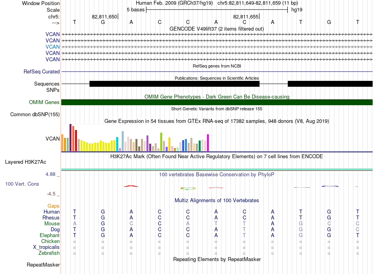The width and height of the screenshot is (373, 274).
Task: Click the light blue VCAN transcript label
Action: coord(53,47)
